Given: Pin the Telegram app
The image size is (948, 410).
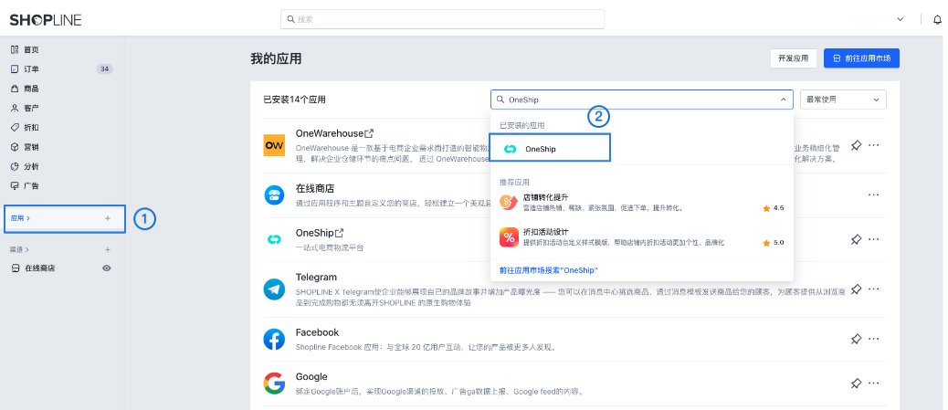Looking at the screenshot, I should [x=856, y=289].
